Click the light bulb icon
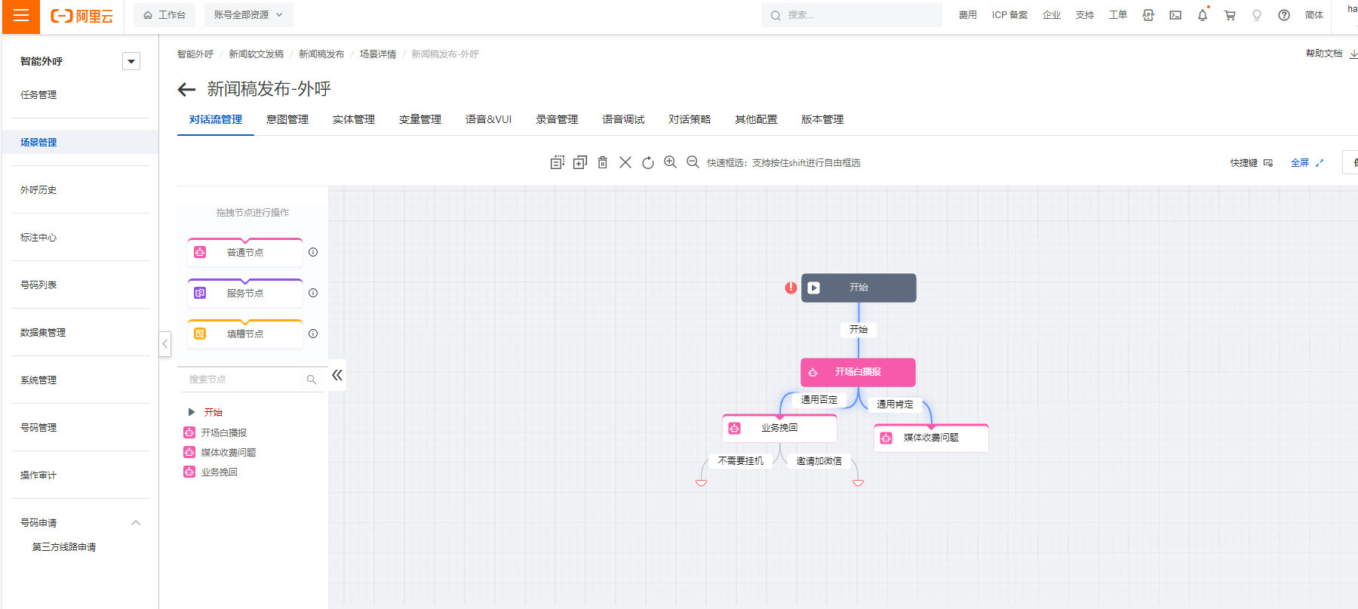Viewport: 1358px width, 609px height. 1257,15
